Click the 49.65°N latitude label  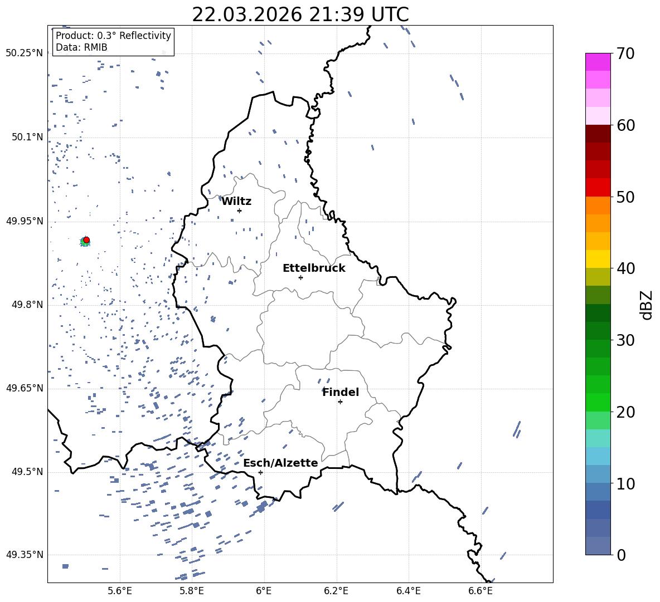pos(25,388)
